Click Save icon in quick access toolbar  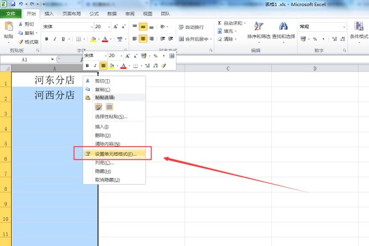[x=12, y=4]
